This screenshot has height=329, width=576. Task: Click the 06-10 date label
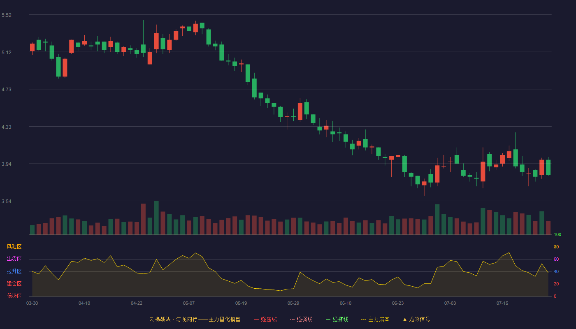coord(346,303)
